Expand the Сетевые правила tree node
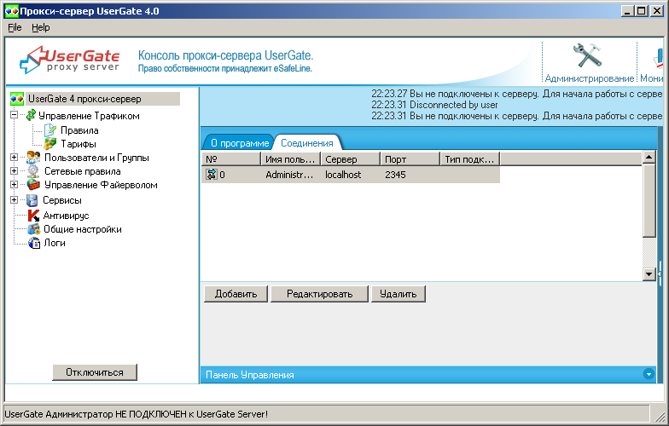 (14, 171)
